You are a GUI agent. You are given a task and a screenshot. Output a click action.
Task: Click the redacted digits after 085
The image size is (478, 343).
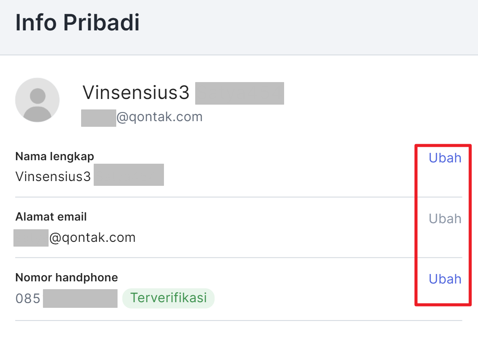[80, 298]
